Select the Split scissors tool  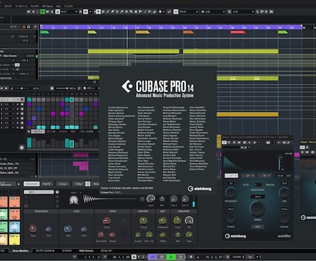(x=117, y=12)
